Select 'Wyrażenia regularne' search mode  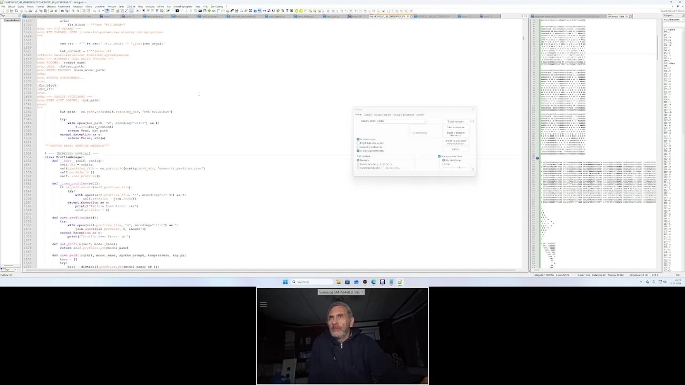[x=358, y=168]
